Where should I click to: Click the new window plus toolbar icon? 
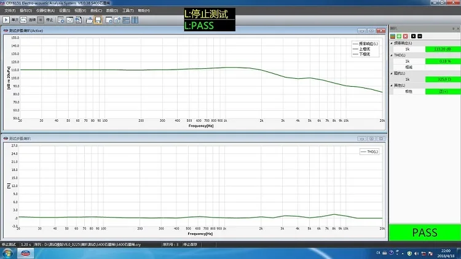pos(109,20)
